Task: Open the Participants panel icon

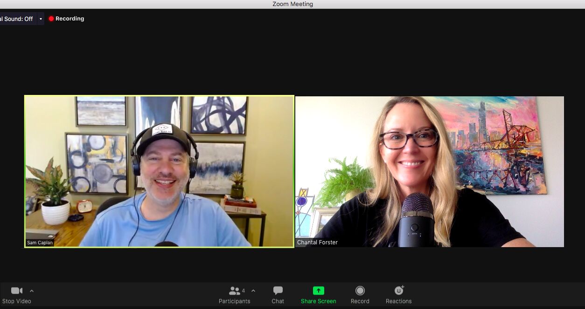Action: (234, 291)
